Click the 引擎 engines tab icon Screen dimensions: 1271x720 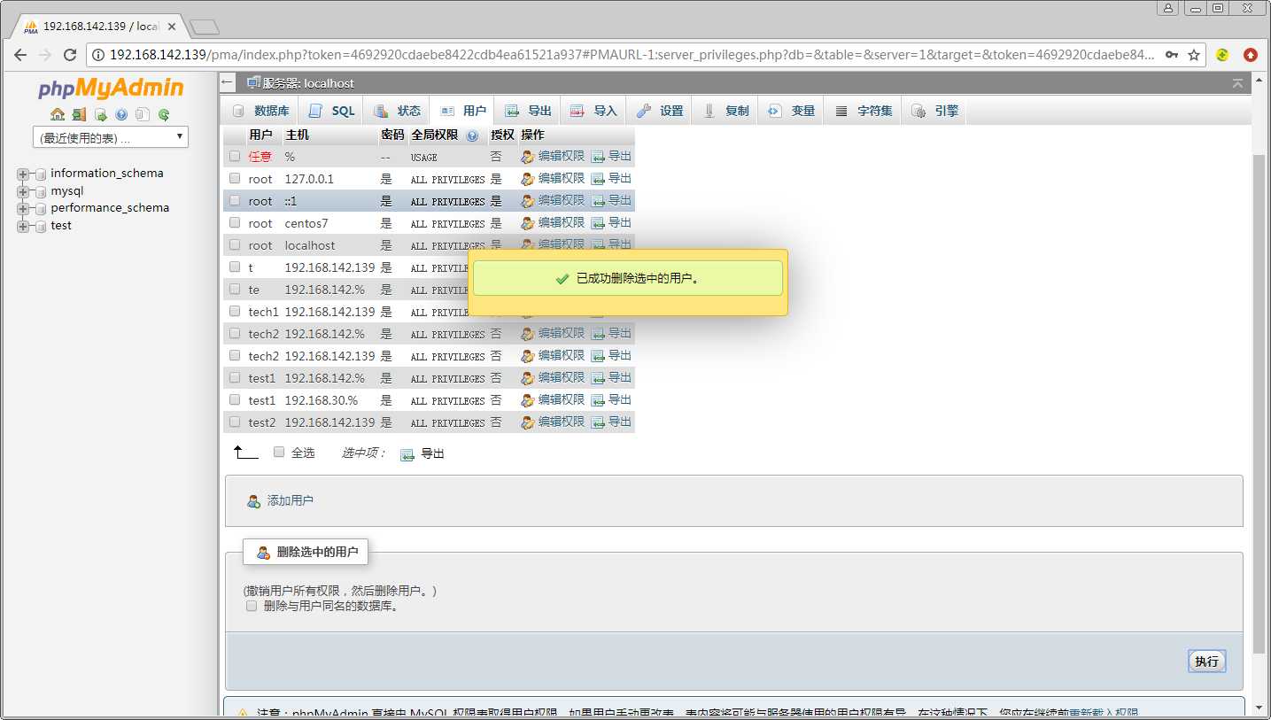(x=918, y=111)
